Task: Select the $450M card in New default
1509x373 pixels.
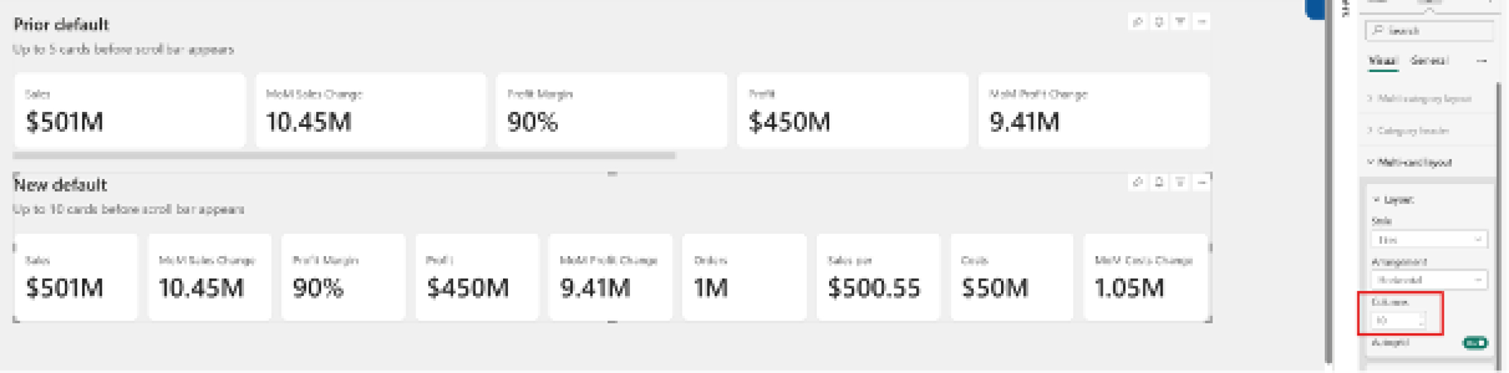Action: (477, 277)
